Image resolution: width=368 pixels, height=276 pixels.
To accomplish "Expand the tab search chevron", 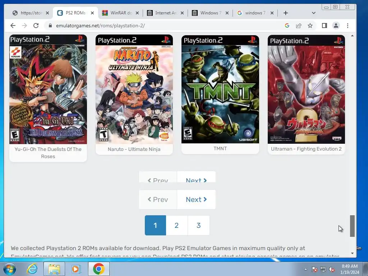I will pyautogui.click(x=313, y=13).
